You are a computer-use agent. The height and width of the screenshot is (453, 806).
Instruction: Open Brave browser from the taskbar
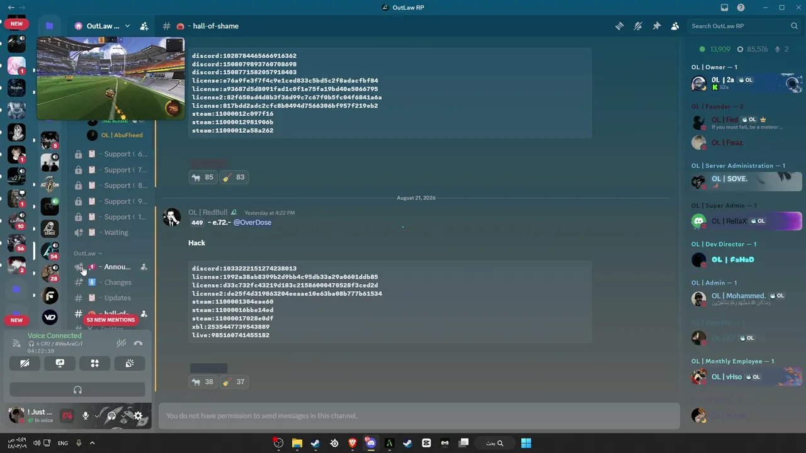point(353,443)
